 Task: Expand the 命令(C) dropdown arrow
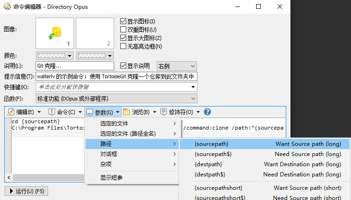[x=80, y=112]
